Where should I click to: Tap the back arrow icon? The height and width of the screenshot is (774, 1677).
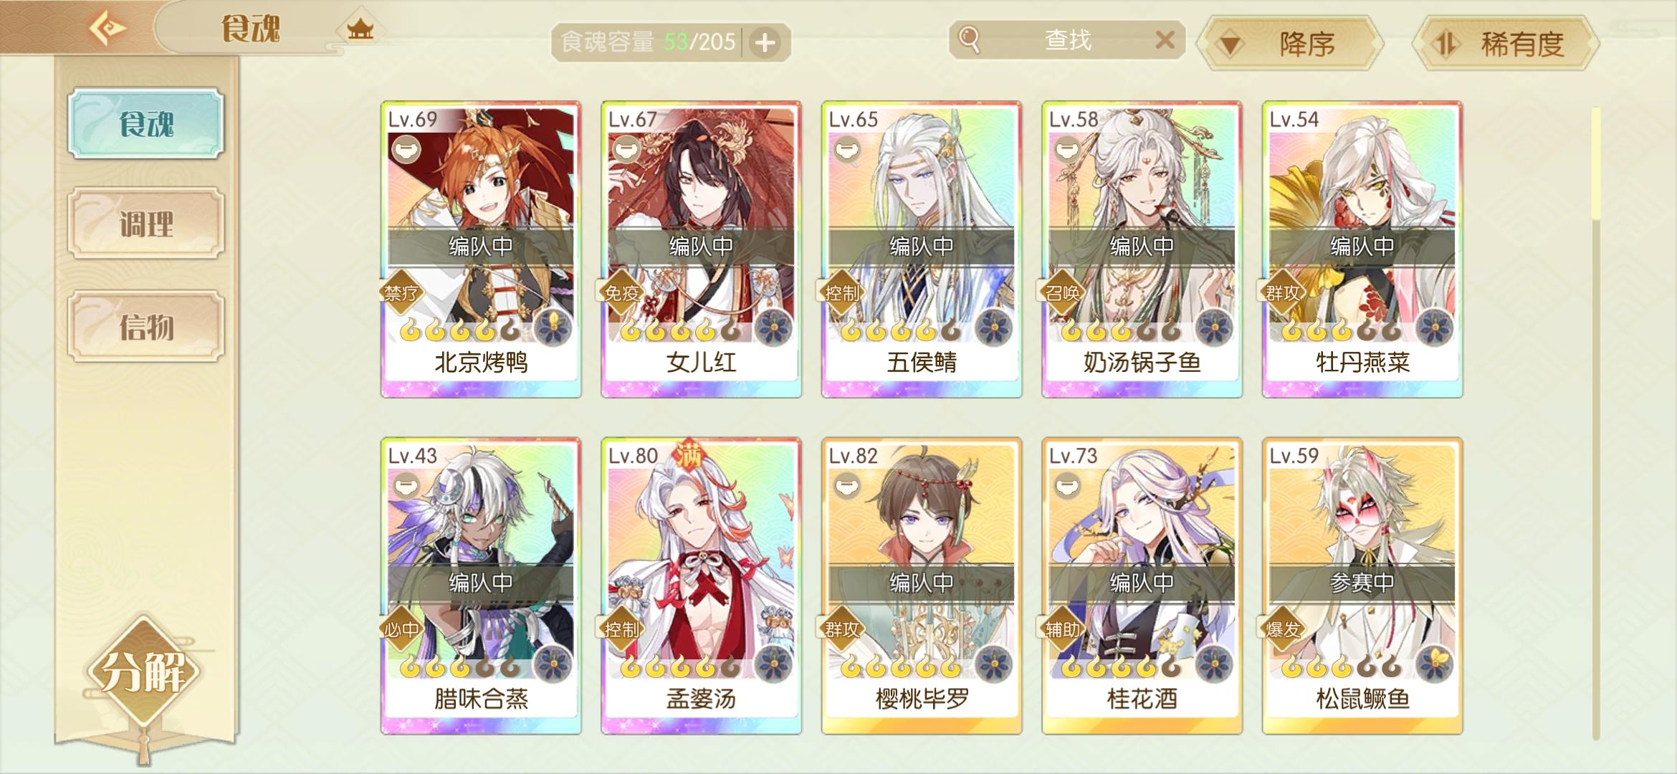point(107,29)
